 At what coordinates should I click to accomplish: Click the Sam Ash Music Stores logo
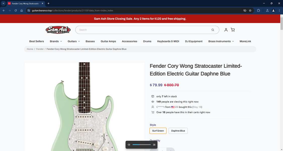(x=58, y=30)
